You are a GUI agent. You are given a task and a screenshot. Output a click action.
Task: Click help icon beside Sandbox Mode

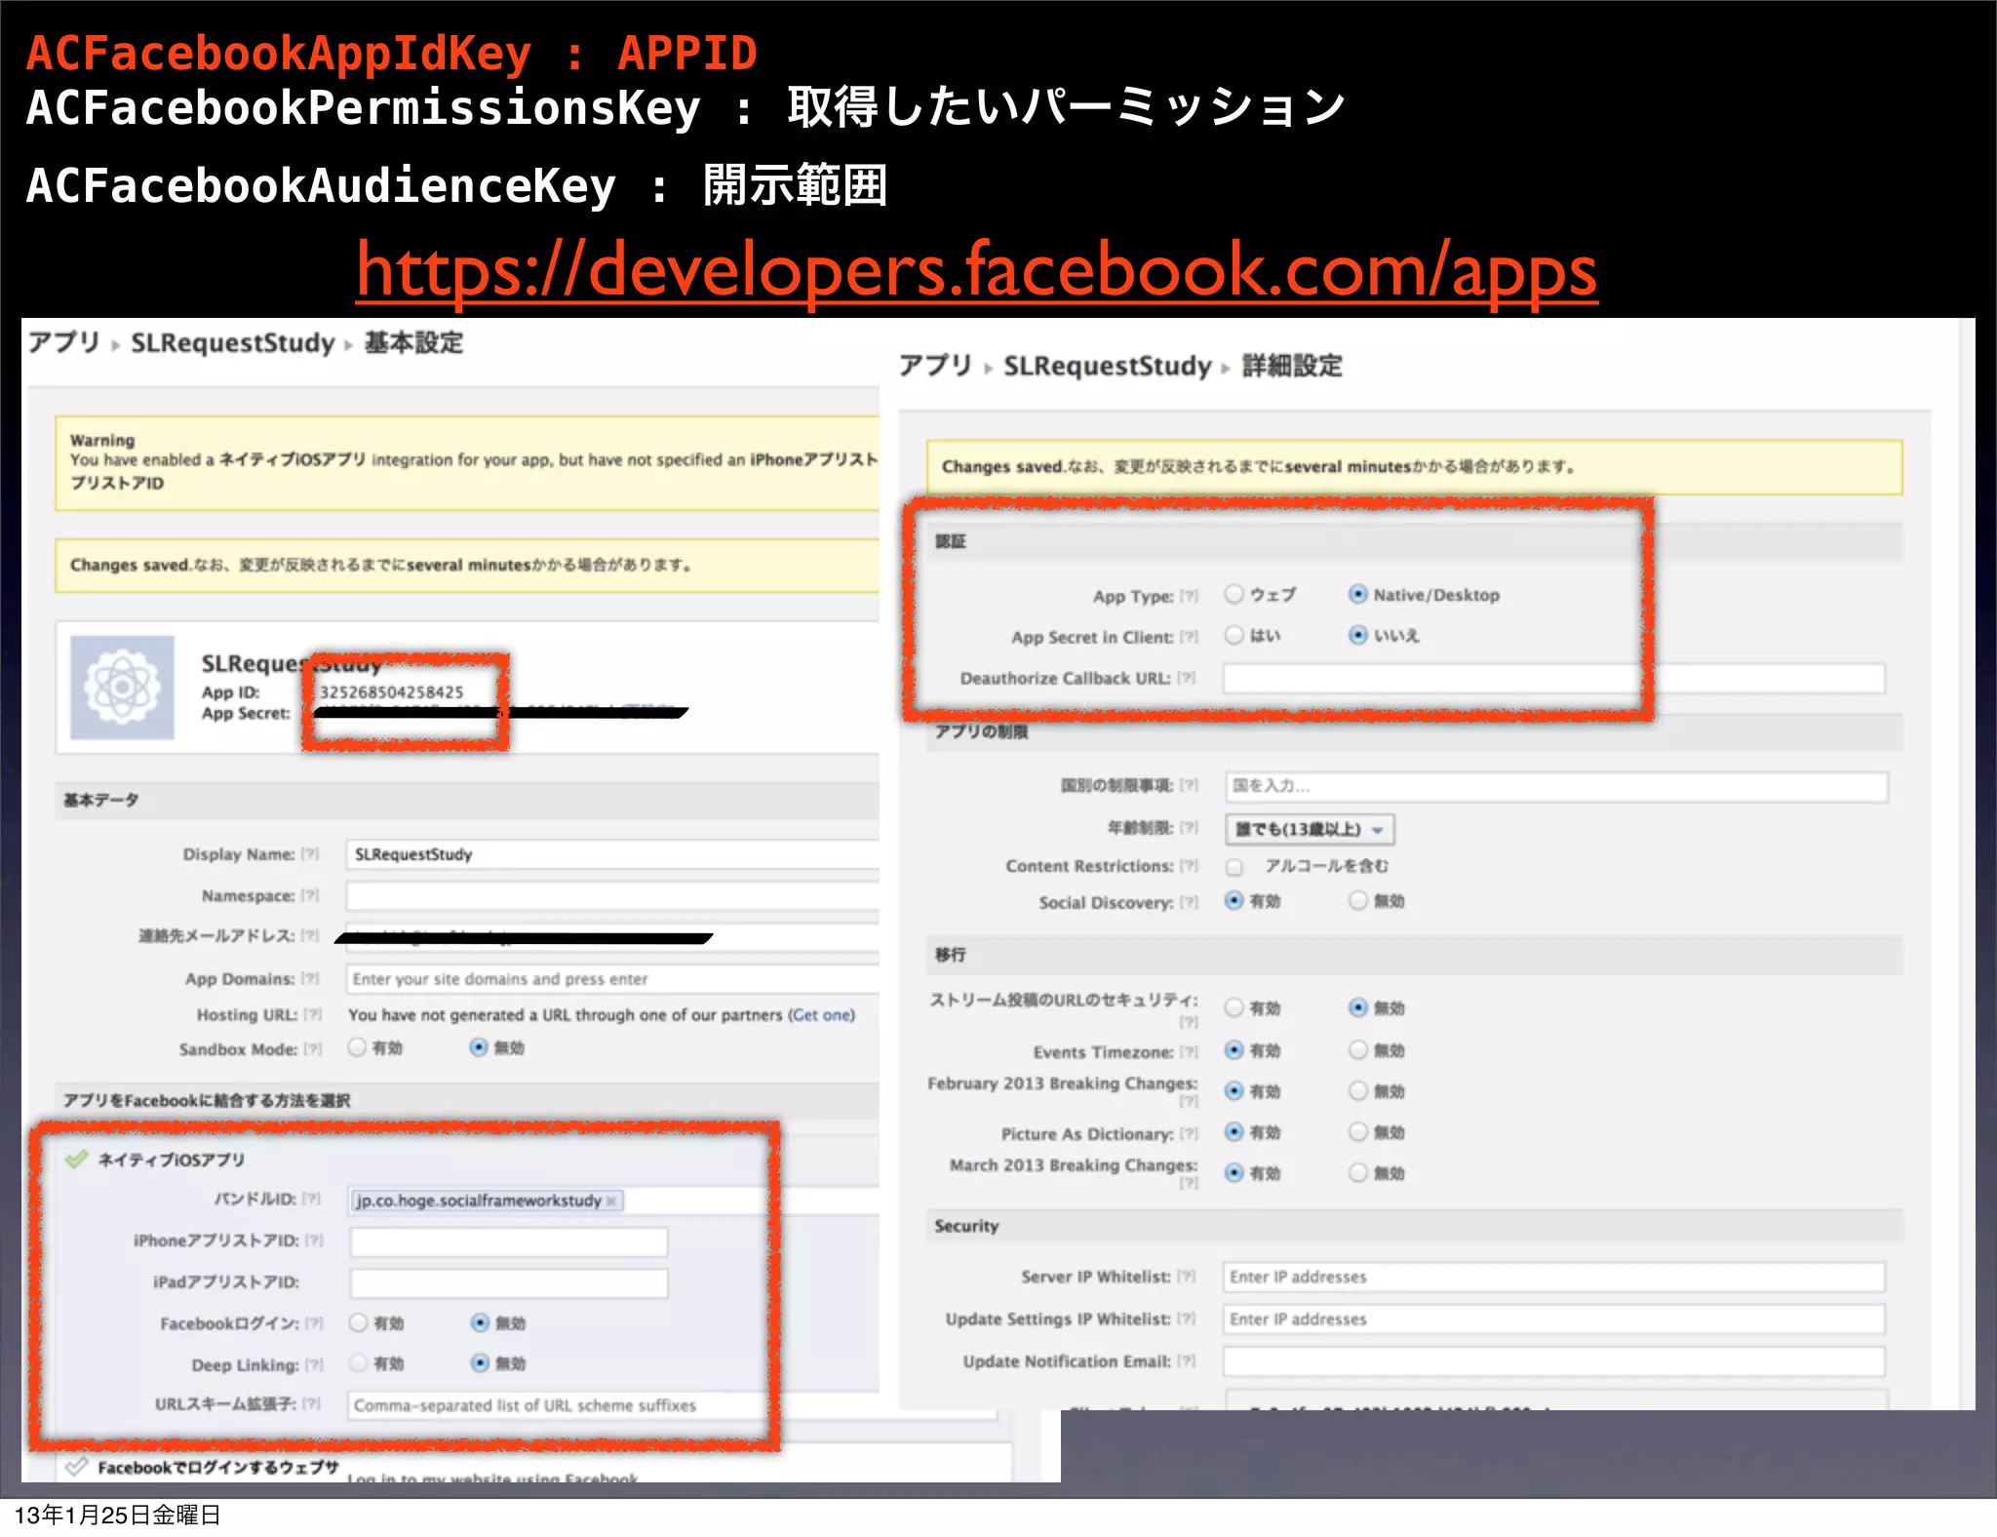click(x=313, y=1049)
